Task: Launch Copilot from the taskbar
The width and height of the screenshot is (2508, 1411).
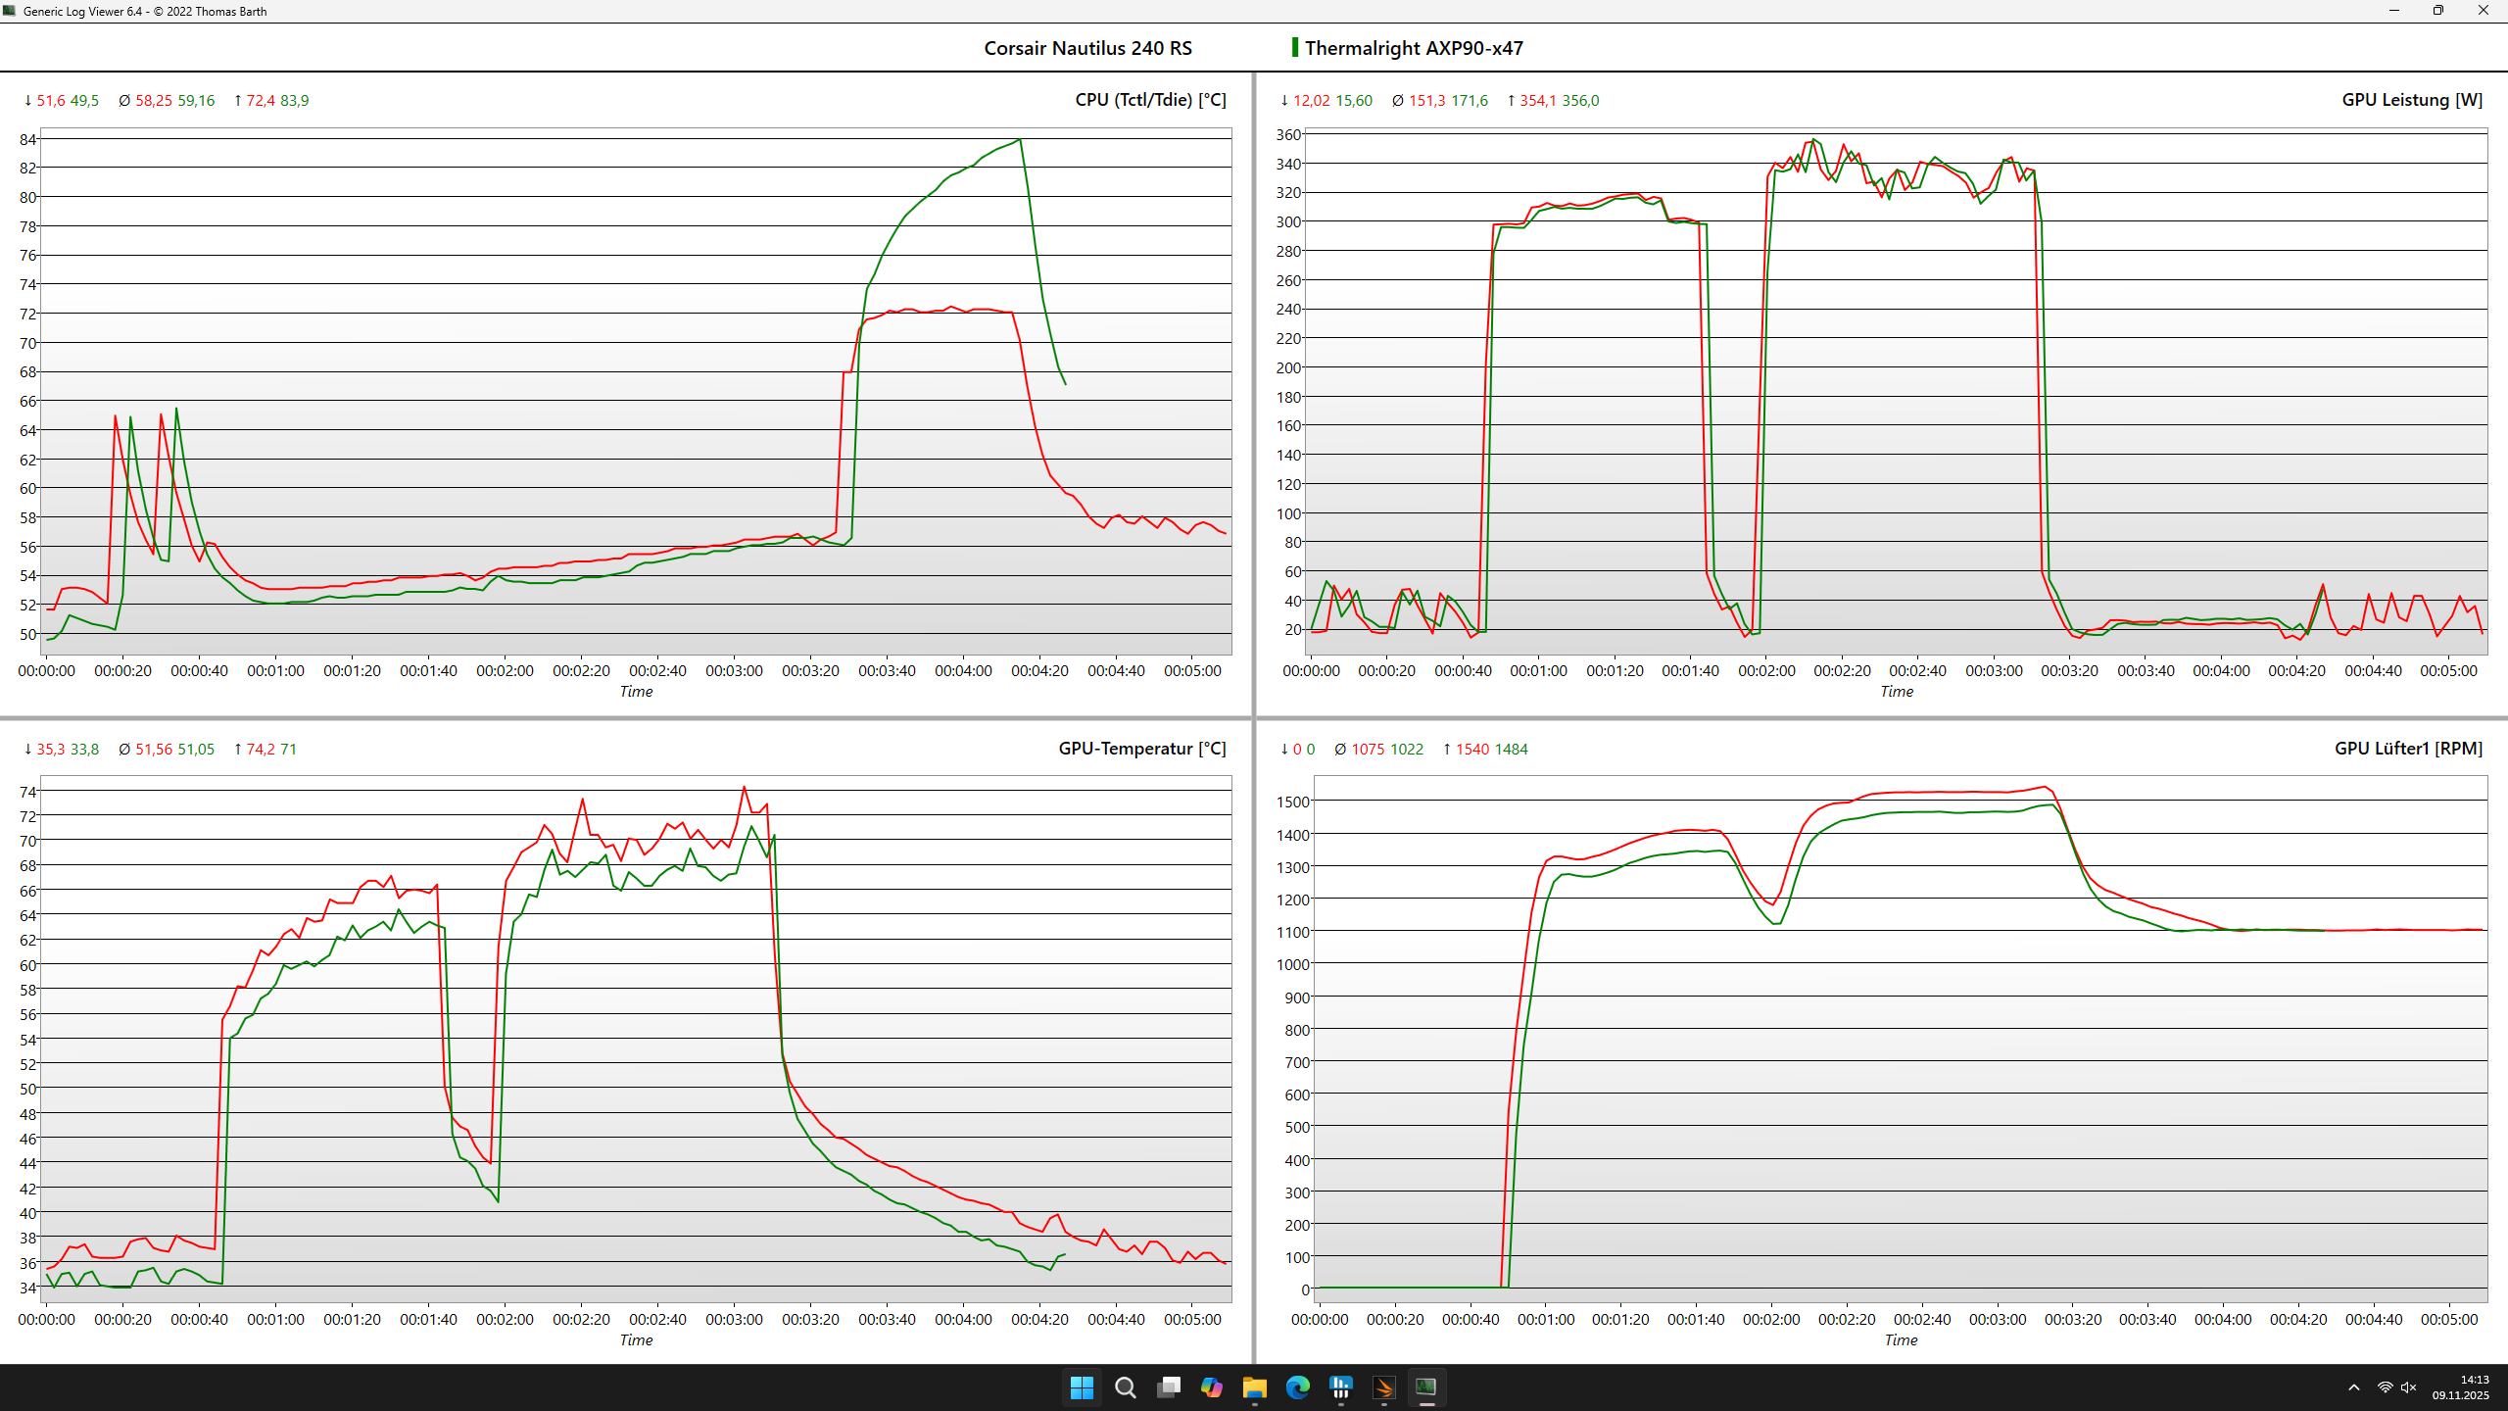Action: pyautogui.click(x=1211, y=1387)
